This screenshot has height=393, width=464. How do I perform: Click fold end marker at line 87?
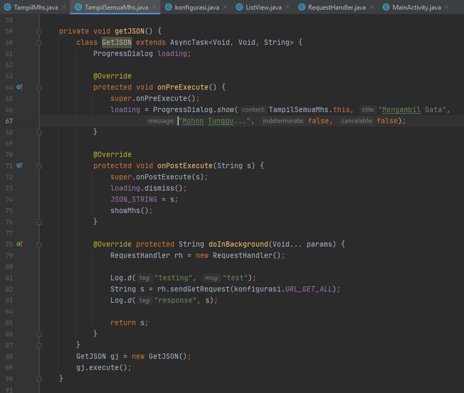[39, 345]
